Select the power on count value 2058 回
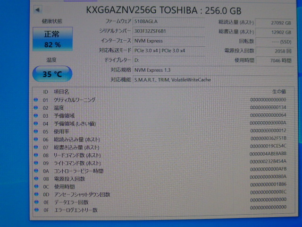 click(274, 51)
